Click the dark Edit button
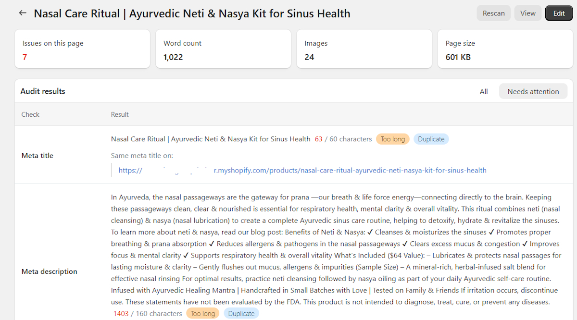This screenshot has height=320, width=577. click(x=559, y=13)
